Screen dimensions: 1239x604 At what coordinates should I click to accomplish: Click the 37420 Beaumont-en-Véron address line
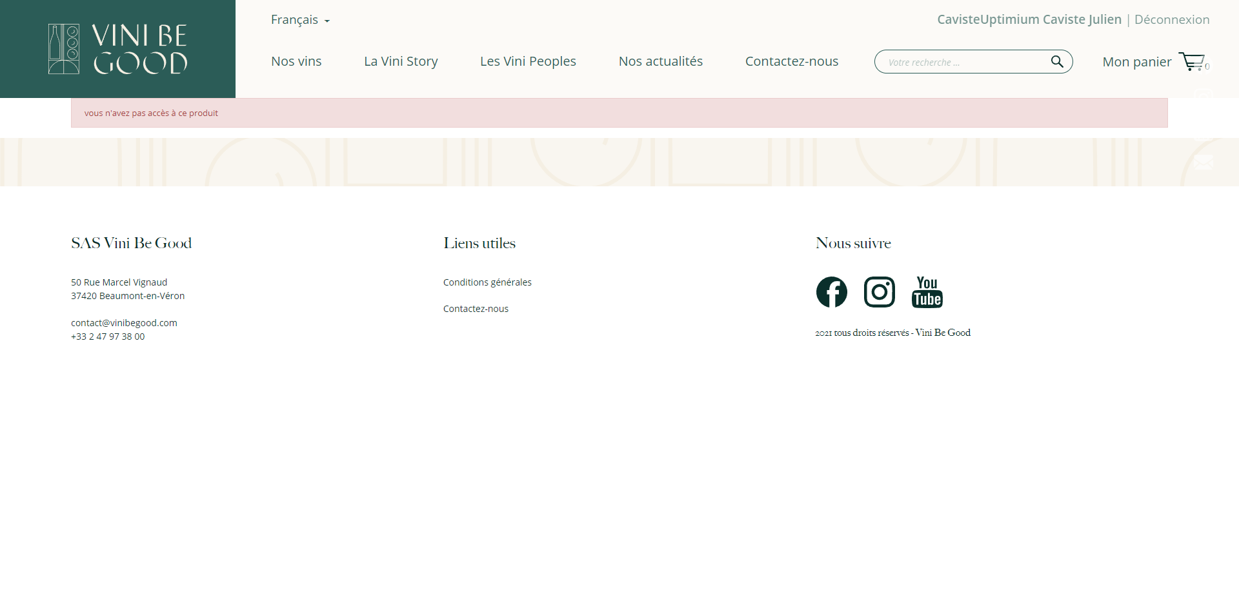(x=128, y=296)
